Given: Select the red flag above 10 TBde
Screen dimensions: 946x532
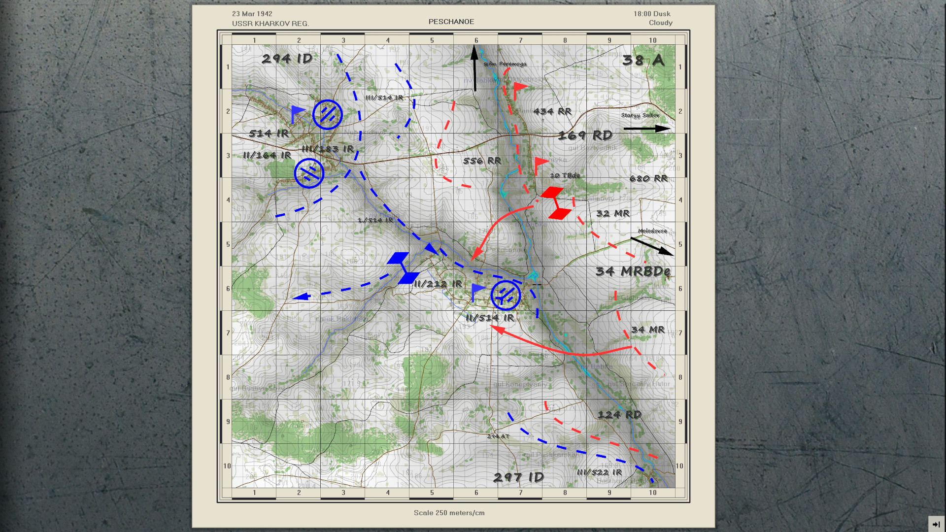Looking at the screenshot, I should pyautogui.click(x=540, y=161).
